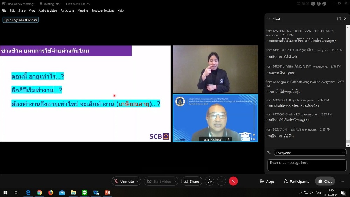Open the Breakout Sessions menu
The height and width of the screenshot is (197, 350).
point(103,10)
